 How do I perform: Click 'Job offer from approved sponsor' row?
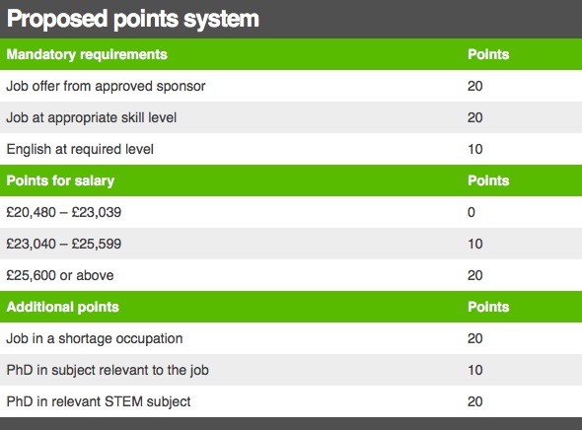tap(291, 86)
